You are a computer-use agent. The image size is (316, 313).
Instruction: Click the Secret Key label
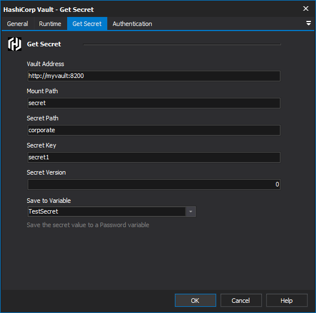[41, 145]
